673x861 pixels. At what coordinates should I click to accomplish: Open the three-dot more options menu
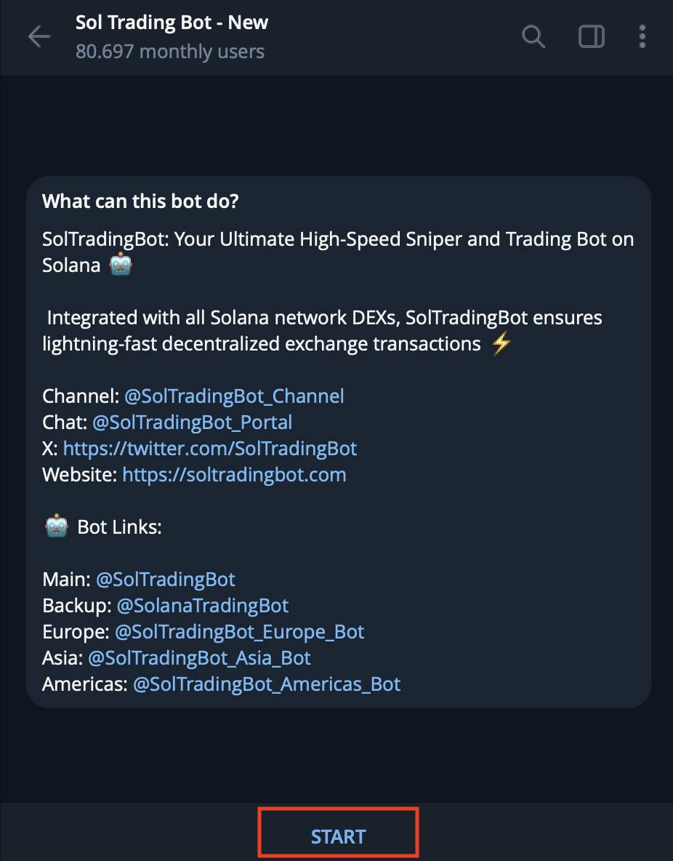[642, 37]
